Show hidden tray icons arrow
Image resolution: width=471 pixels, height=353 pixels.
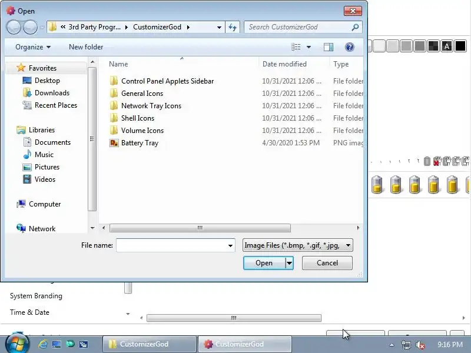point(392,345)
